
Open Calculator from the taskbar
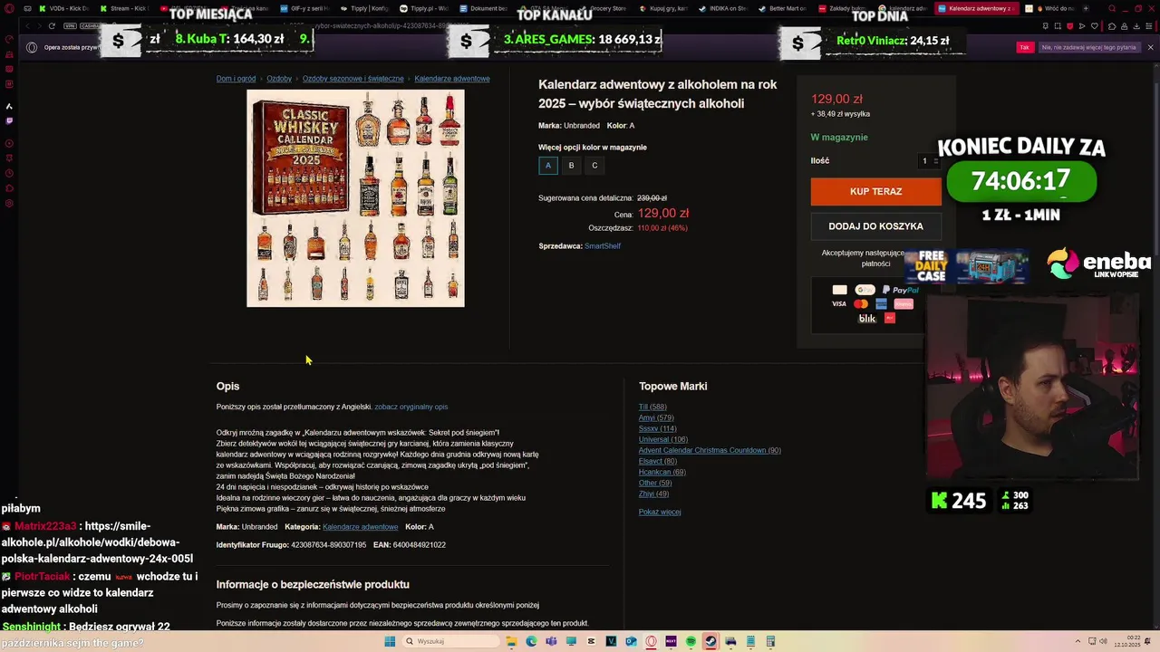pyautogui.click(x=770, y=641)
